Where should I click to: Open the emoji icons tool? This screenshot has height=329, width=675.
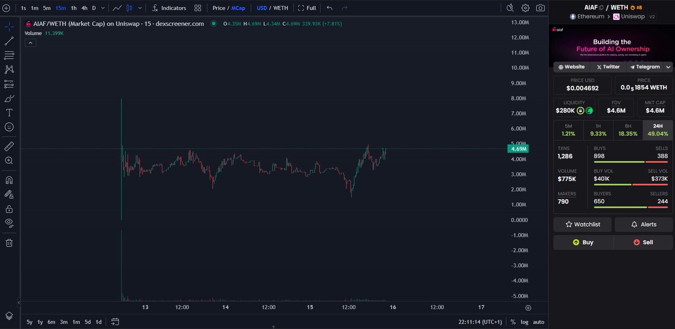(x=9, y=127)
